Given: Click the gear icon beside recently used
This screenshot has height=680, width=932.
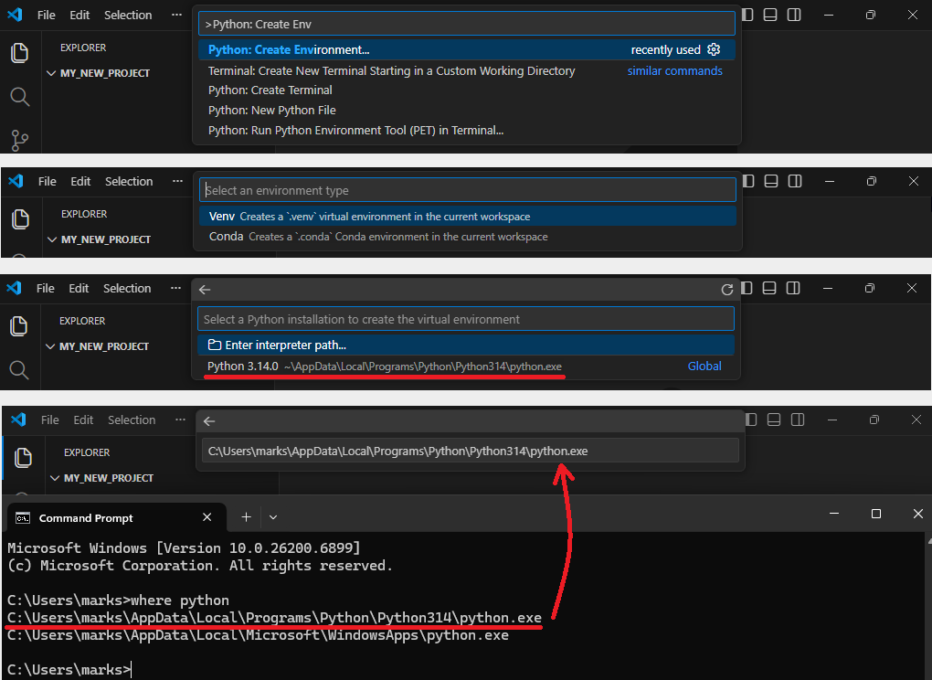Looking at the screenshot, I should (x=714, y=49).
